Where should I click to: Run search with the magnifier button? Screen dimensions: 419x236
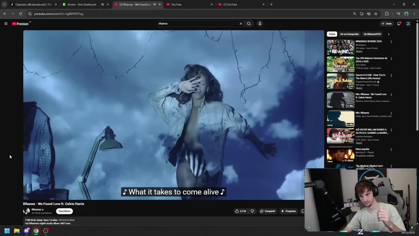point(249,24)
